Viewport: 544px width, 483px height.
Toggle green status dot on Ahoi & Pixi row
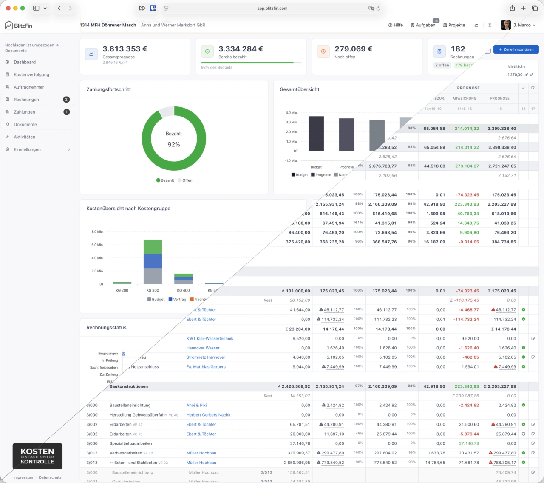click(524, 405)
